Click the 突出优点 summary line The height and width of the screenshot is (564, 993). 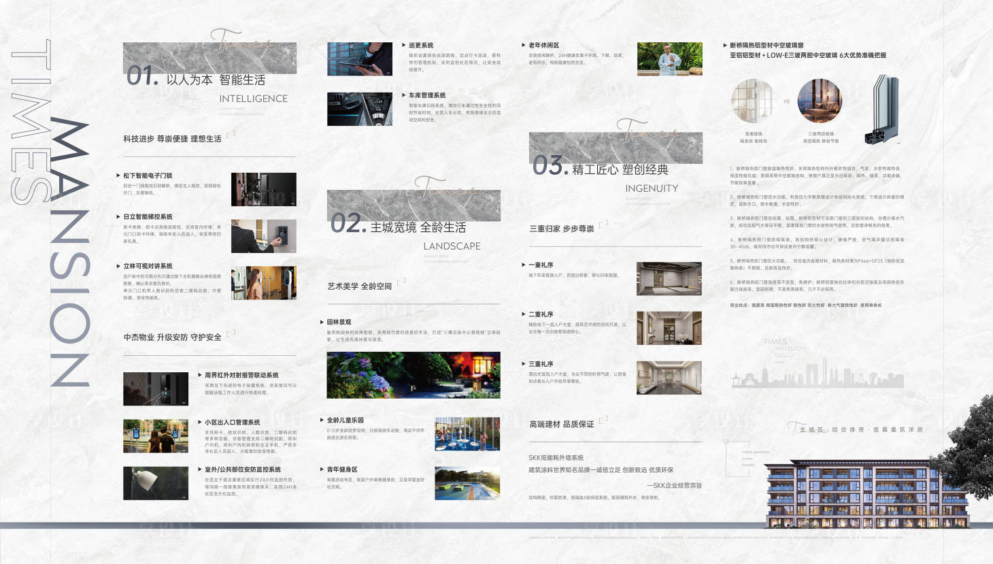(805, 305)
